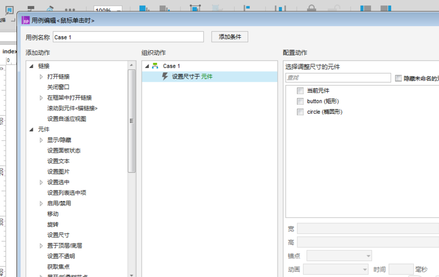
Task: Collapse the Case 1 node arrow
Action: (147, 66)
